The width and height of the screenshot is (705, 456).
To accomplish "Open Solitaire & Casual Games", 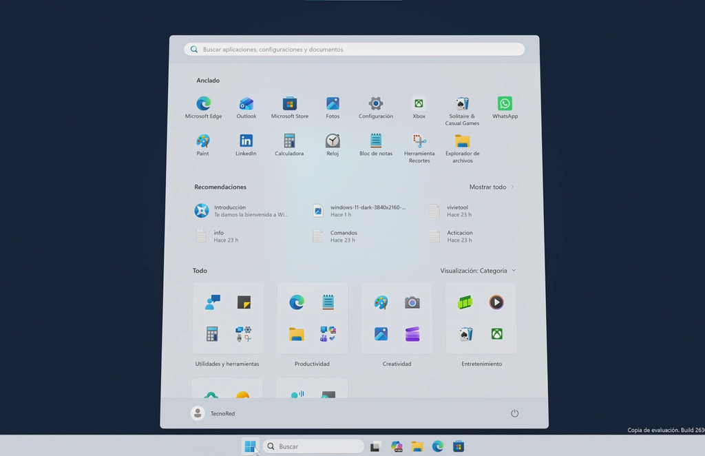I will pos(462,111).
